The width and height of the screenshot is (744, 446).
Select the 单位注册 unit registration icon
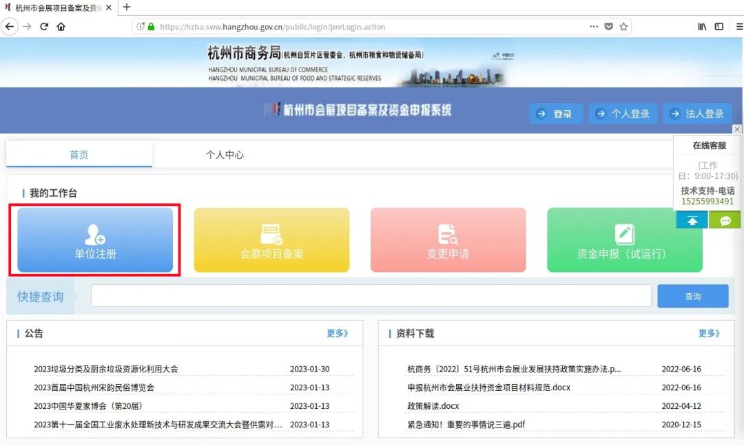coord(94,240)
